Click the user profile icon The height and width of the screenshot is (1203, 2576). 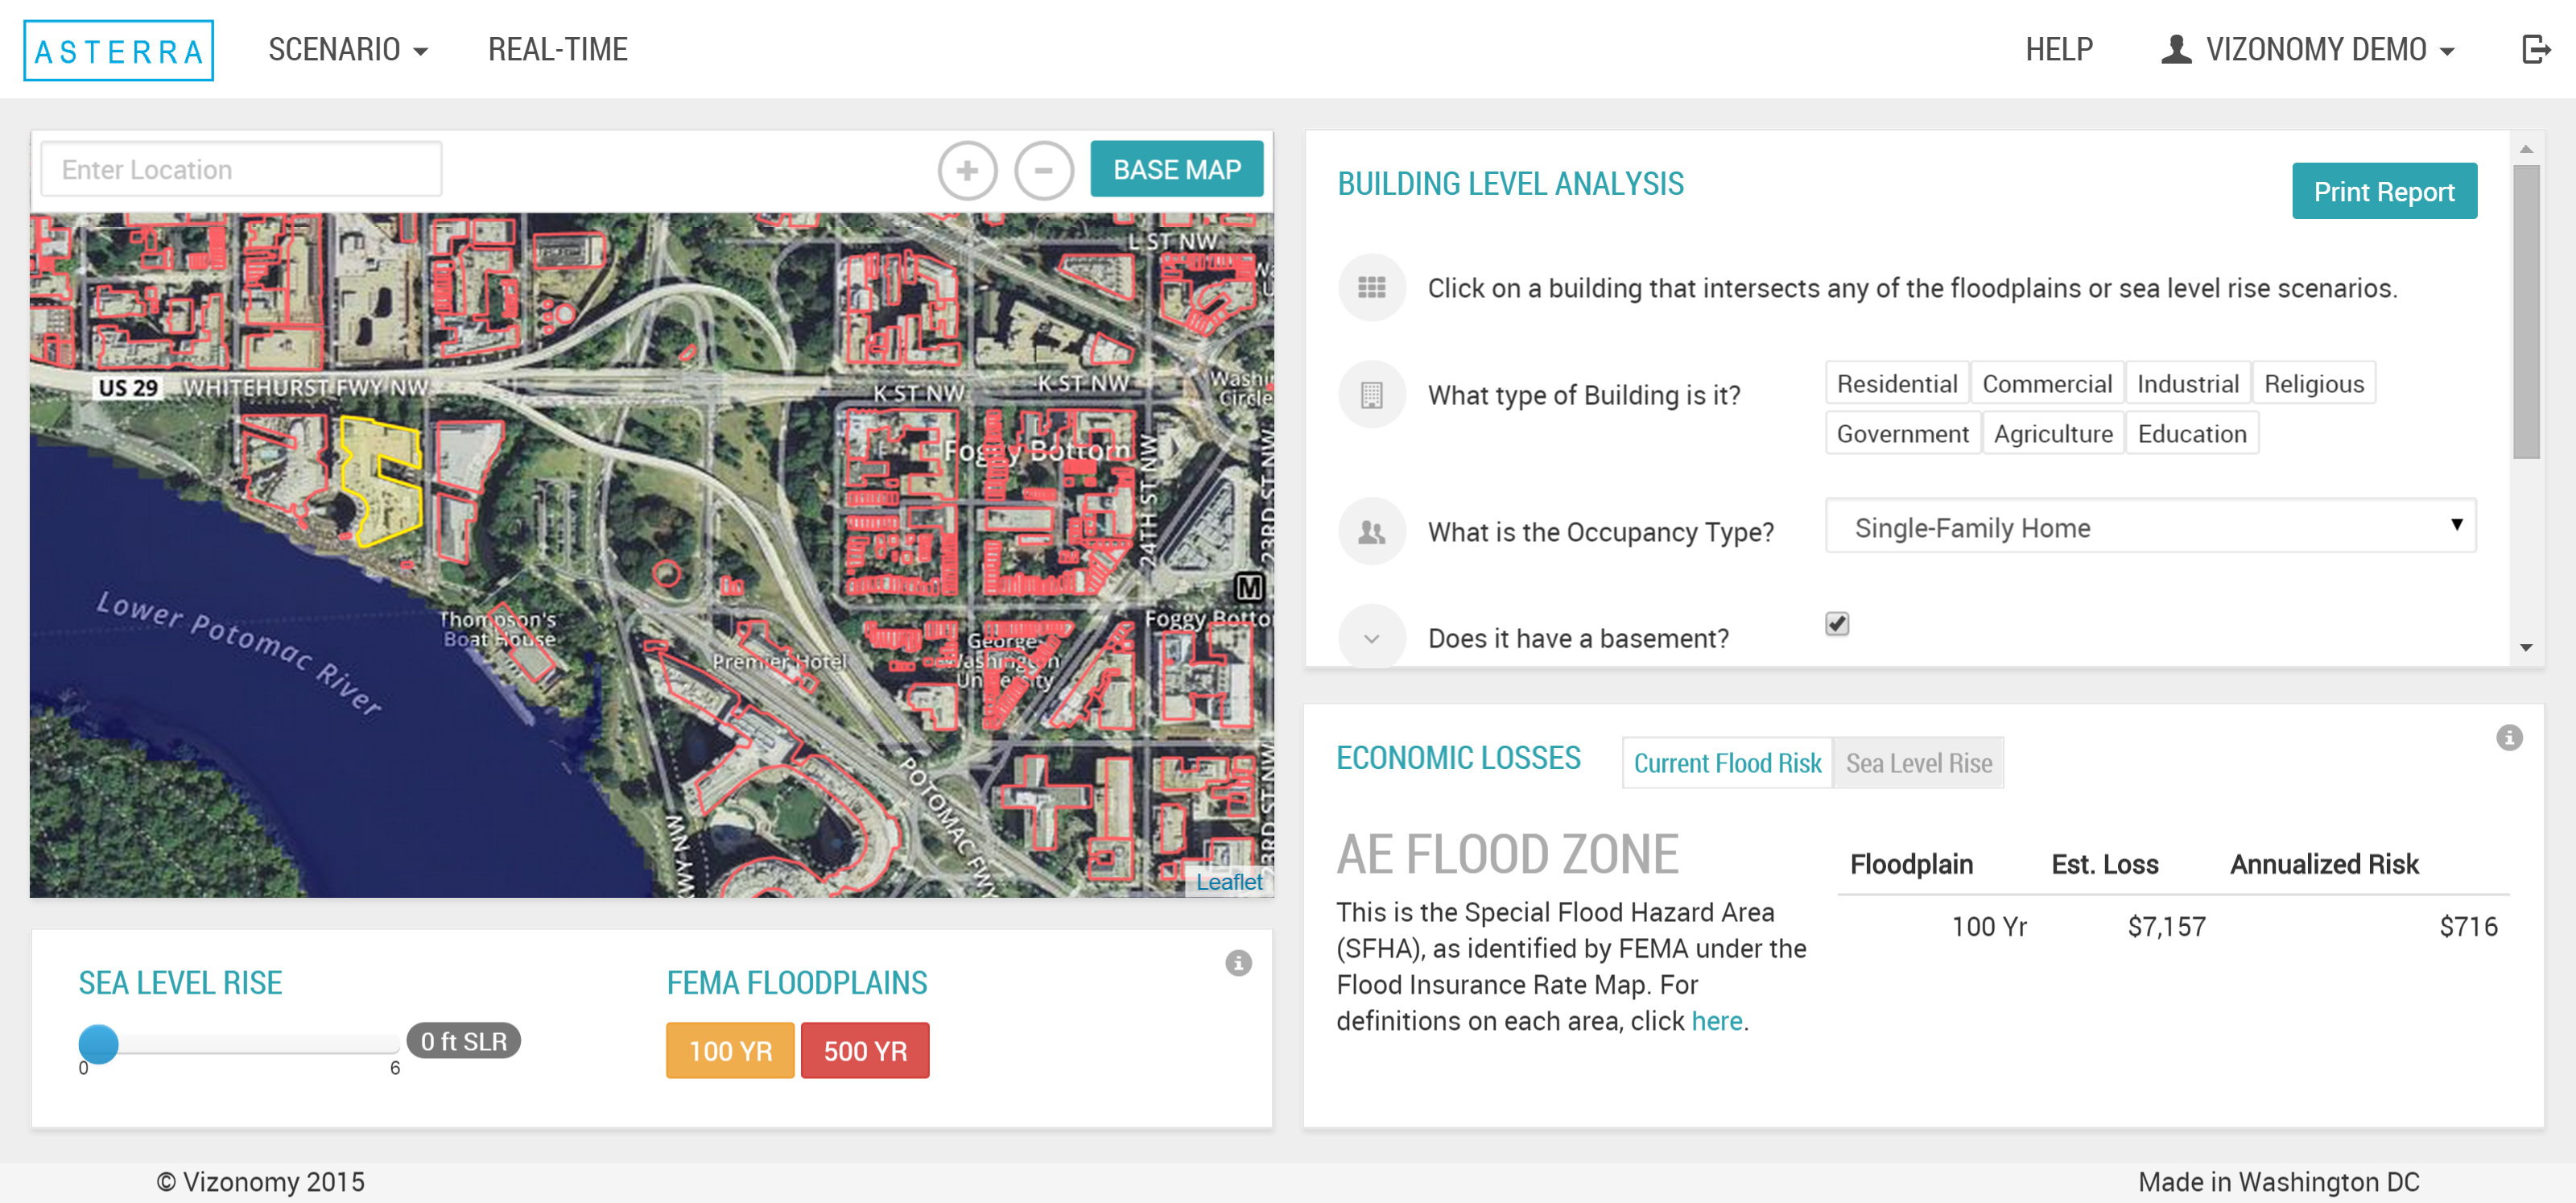2175,49
